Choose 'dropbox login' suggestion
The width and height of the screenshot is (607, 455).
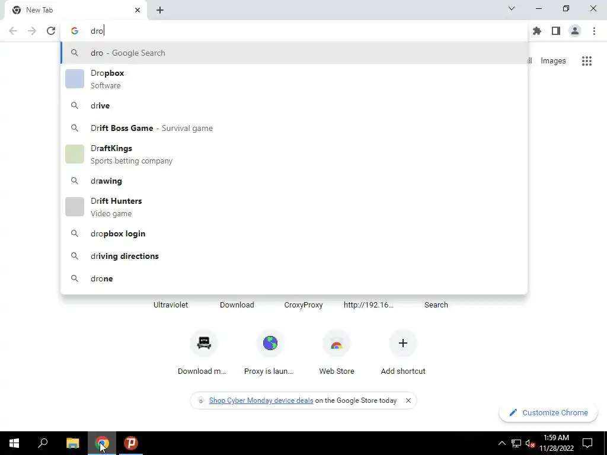(294, 233)
